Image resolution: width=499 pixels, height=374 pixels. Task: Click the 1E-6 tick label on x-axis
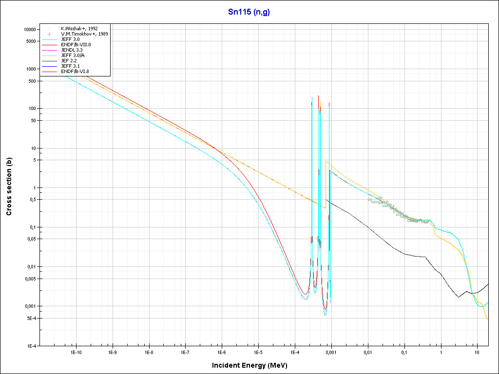point(222,352)
